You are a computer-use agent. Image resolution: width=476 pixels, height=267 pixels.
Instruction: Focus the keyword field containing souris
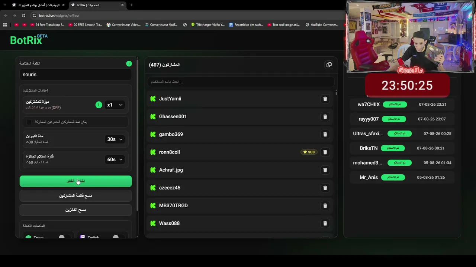(x=76, y=75)
